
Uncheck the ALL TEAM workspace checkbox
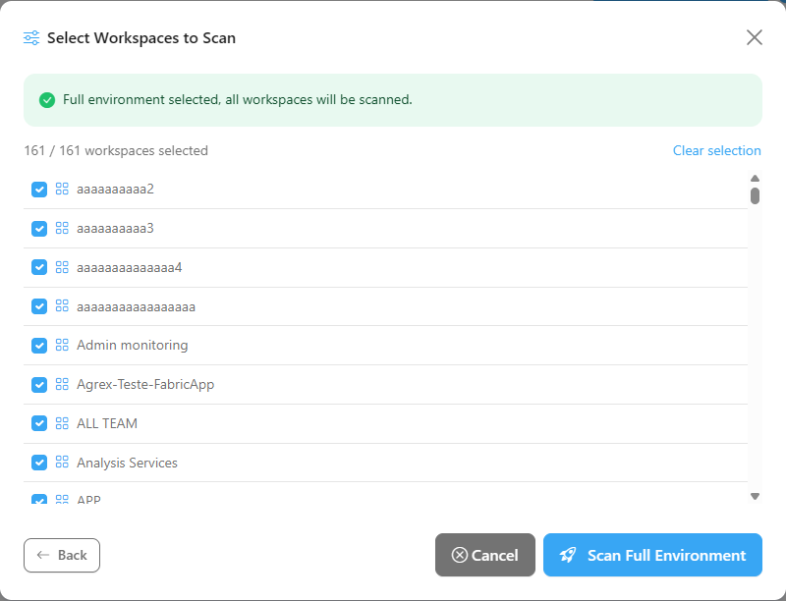coord(39,423)
